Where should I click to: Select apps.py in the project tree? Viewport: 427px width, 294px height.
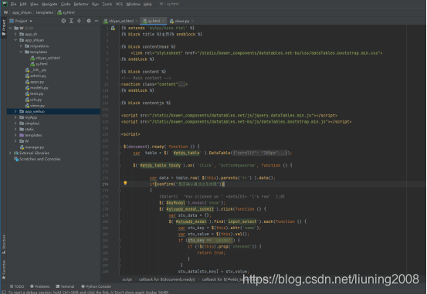(x=35, y=82)
